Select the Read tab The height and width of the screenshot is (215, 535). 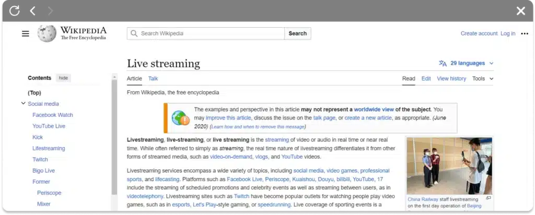(409, 79)
